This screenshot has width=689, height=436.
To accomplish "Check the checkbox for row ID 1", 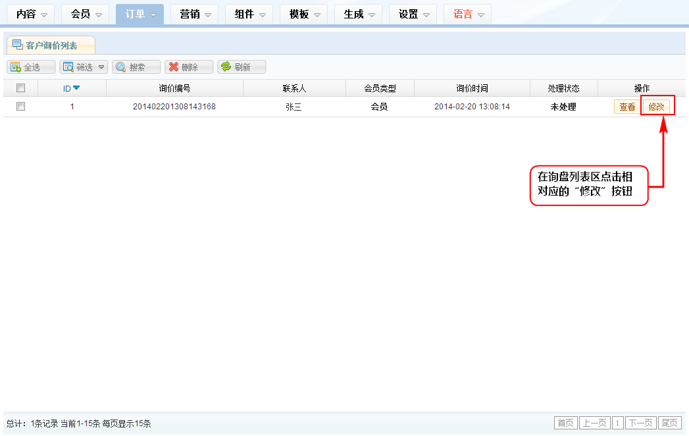I will (x=20, y=107).
